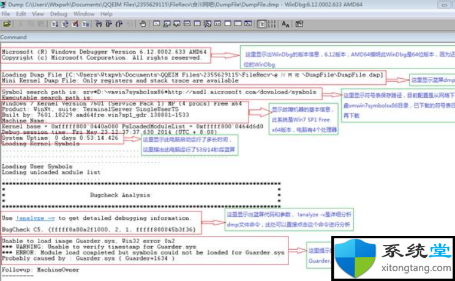455x281 pixels.
Task: Click the 'Bugcheck Analysis' heading text
Action: 120,195
